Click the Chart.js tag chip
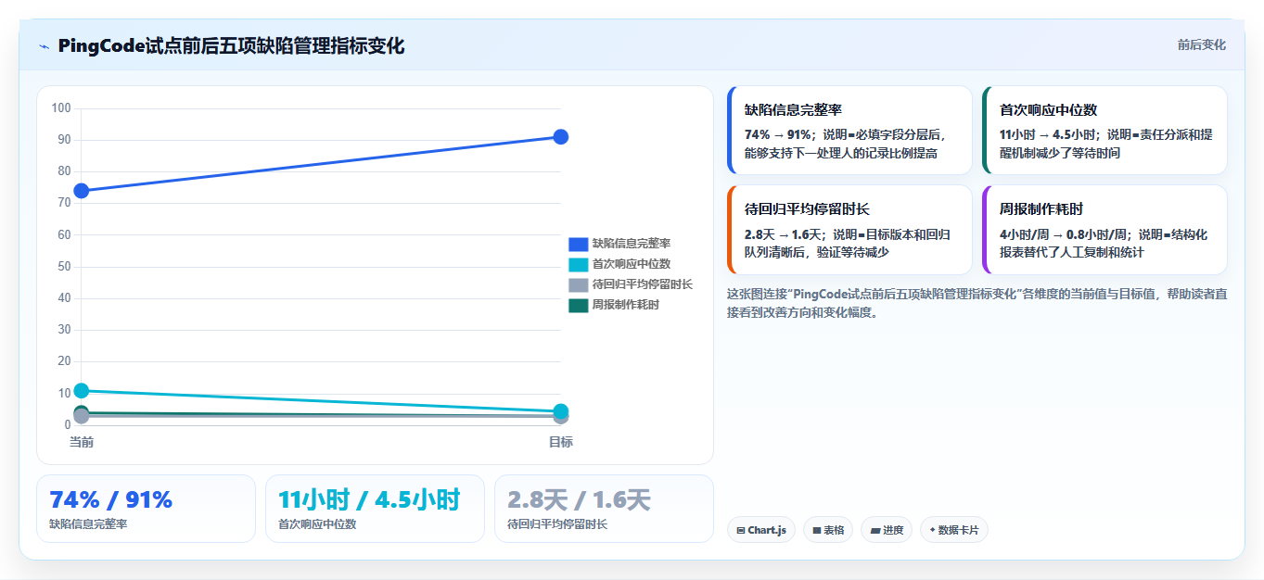This screenshot has width=1264, height=580. (761, 530)
